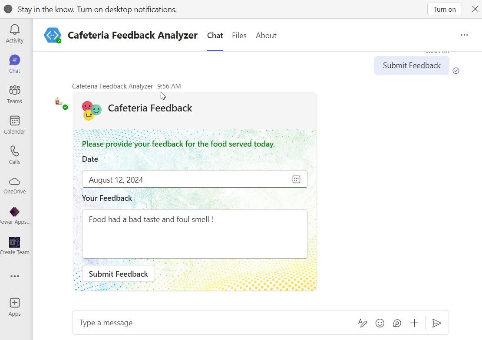Viewport: 482px width, 340px height.
Task: Open the calendar picker for the Date field
Action: [296, 179]
